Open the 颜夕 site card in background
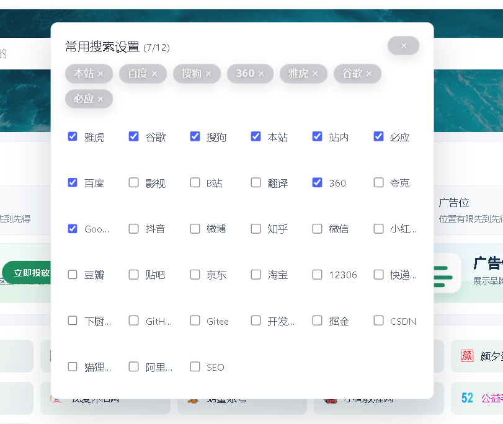Screen dimensions: 503x424 (477, 356)
